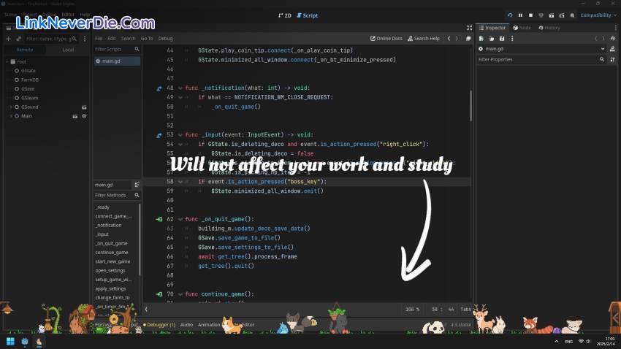
Task: Switch to the Local scene tree tab
Action: pyautogui.click(x=68, y=50)
